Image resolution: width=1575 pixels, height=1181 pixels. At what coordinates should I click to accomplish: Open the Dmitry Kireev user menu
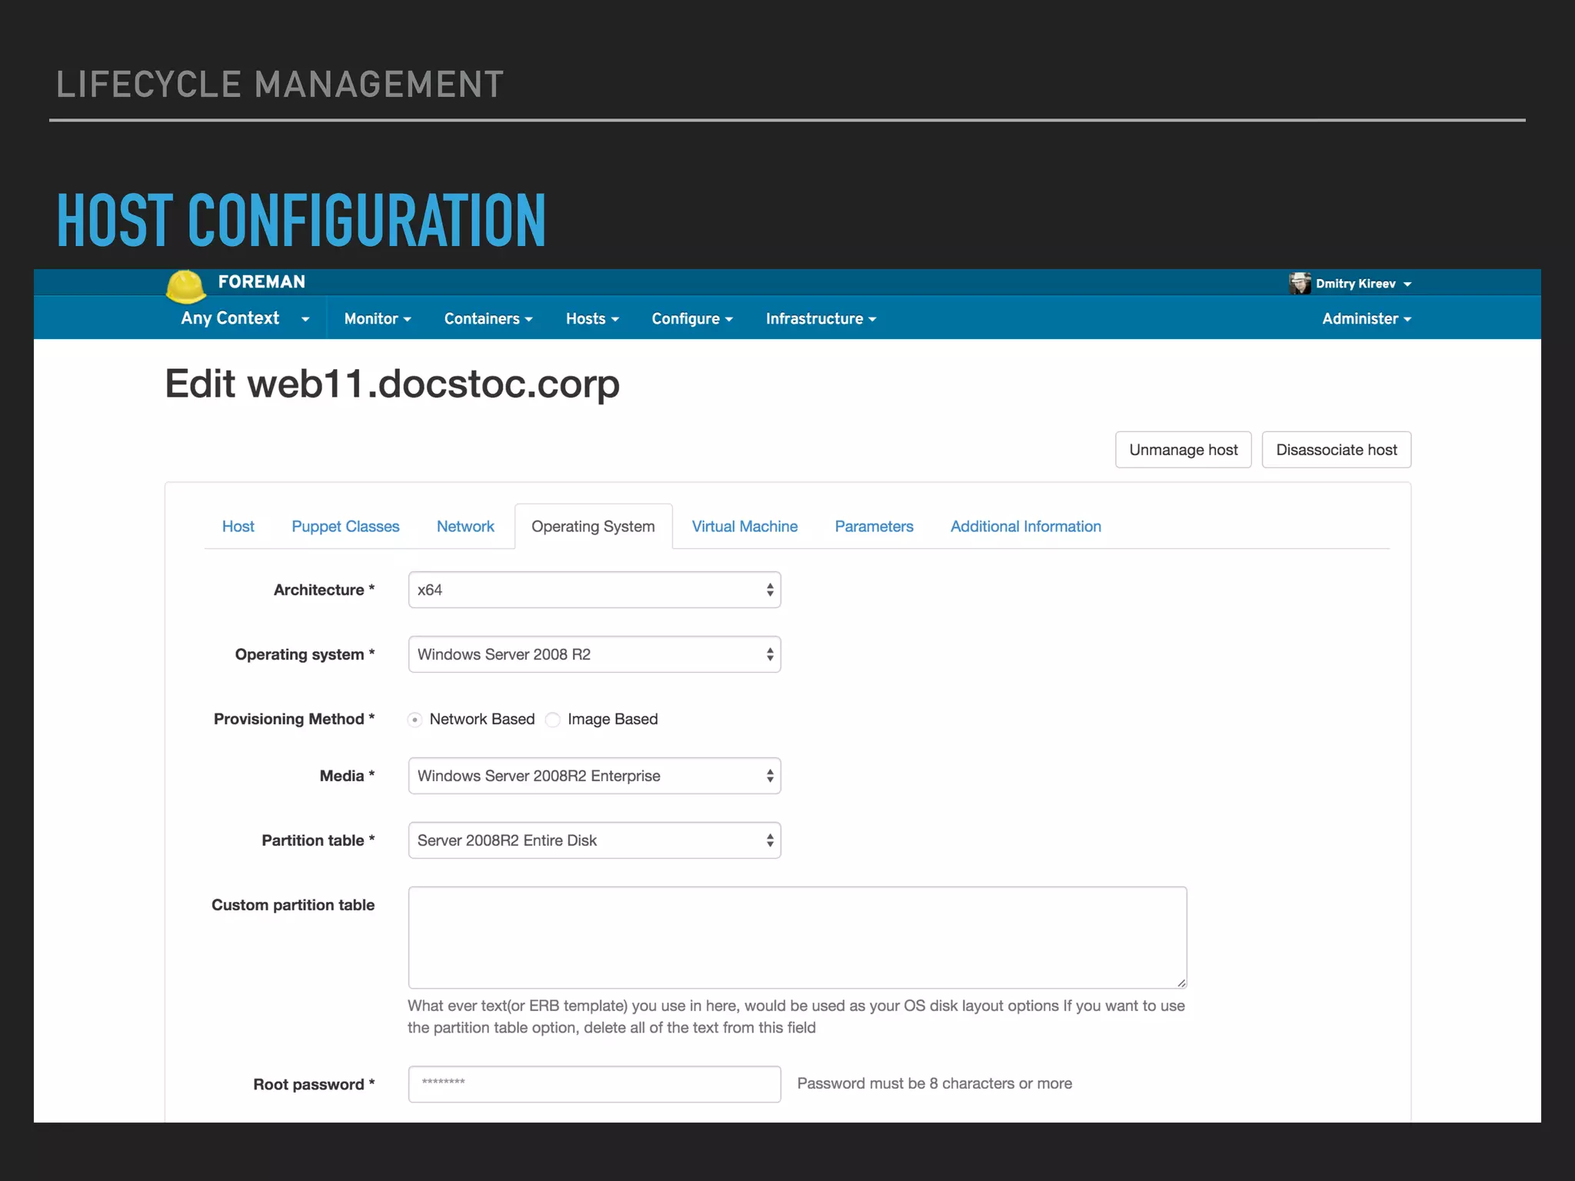tap(1363, 284)
